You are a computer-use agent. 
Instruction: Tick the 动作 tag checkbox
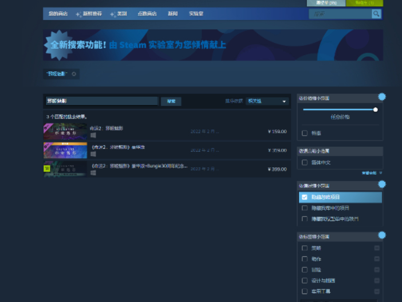[305, 259]
